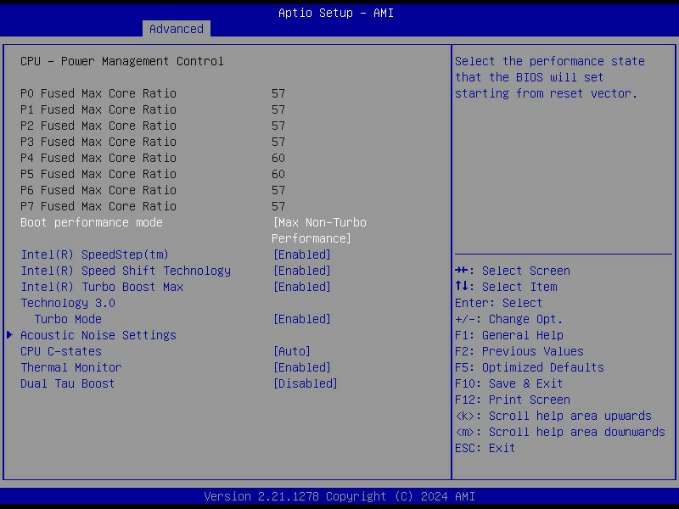679x509 pixels.
Task: Open the CPU C-states Auto option
Action: [x=291, y=351]
